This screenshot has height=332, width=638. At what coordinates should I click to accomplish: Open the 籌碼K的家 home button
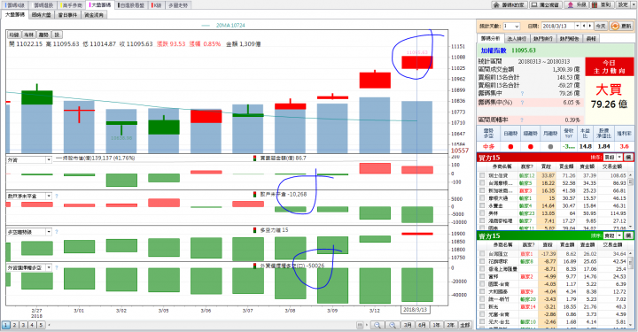509,5
